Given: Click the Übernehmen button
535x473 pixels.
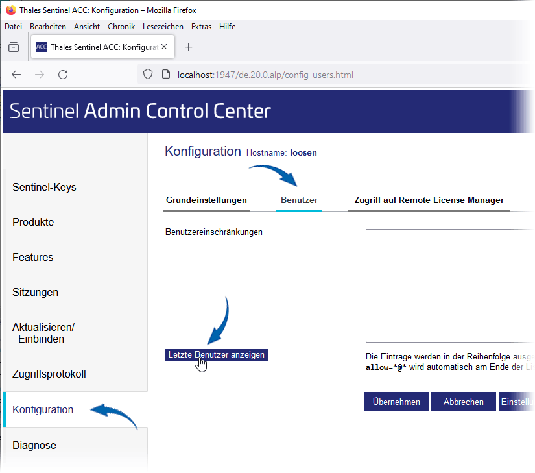Looking at the screenshot, I should click(x=396, y=402).
